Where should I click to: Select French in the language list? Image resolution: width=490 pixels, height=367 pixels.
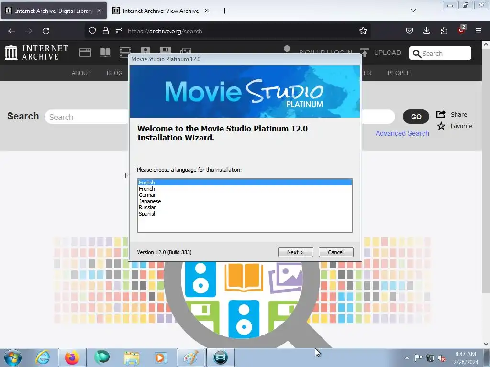(146, 189)
